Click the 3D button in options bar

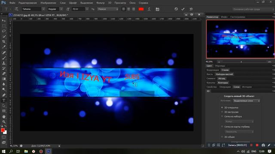click(x=191, y=9)
